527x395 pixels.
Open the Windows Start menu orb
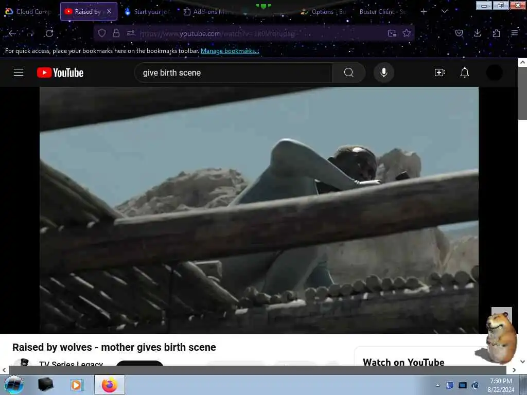click(x=14, y=385)
